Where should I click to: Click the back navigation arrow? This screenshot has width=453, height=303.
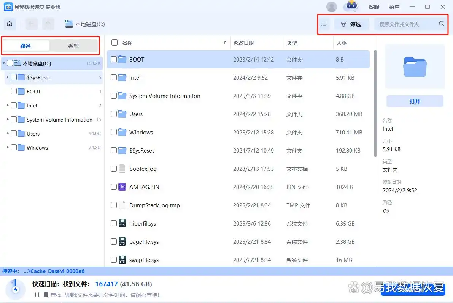pos(32,24)
